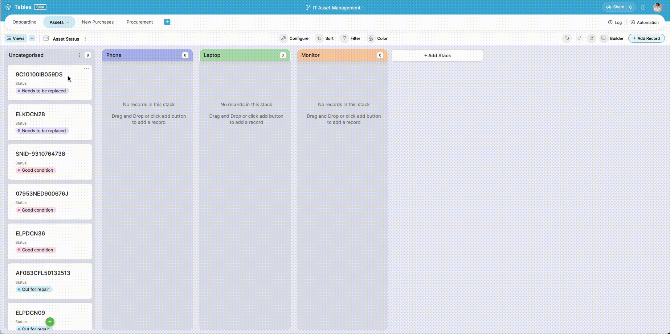The height and width of the screenshot is (334, 670).
Task: Open the Configure settings
Action: pyautogui.click(x=294, y=38)
